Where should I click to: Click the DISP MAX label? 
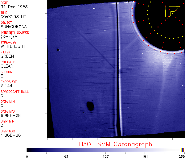pyautogui.click(x=8, y=131)
